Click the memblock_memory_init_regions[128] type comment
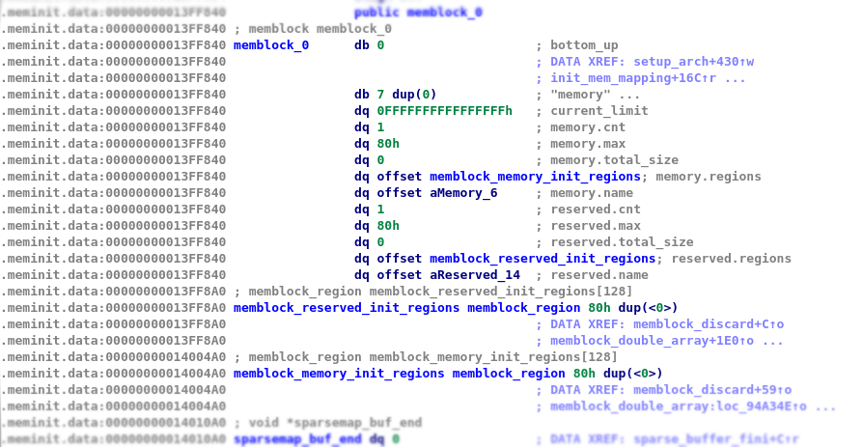The width and height of the screenshot is (863, 447). (426, 357)
